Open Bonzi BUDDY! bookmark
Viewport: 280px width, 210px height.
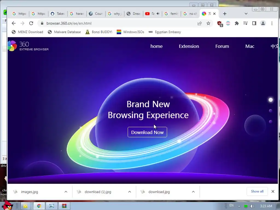(x=99, y=32)
